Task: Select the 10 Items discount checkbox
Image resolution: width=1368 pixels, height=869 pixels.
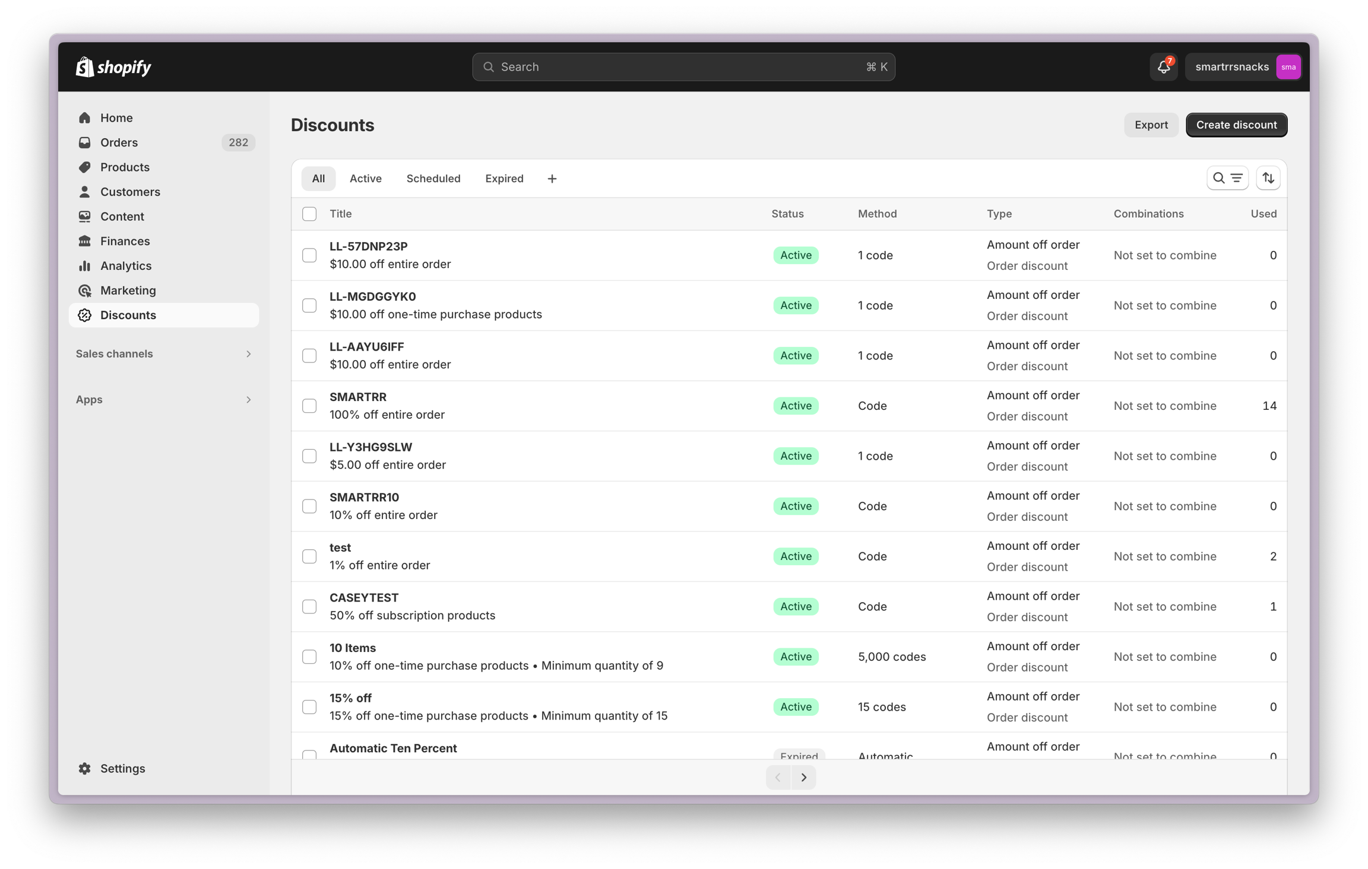Action: tap(309, 657)
